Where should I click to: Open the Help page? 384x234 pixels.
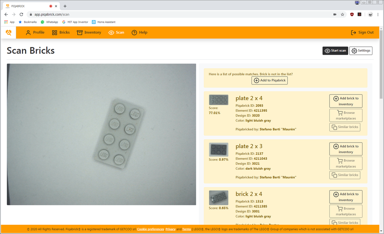coord(139,33)
